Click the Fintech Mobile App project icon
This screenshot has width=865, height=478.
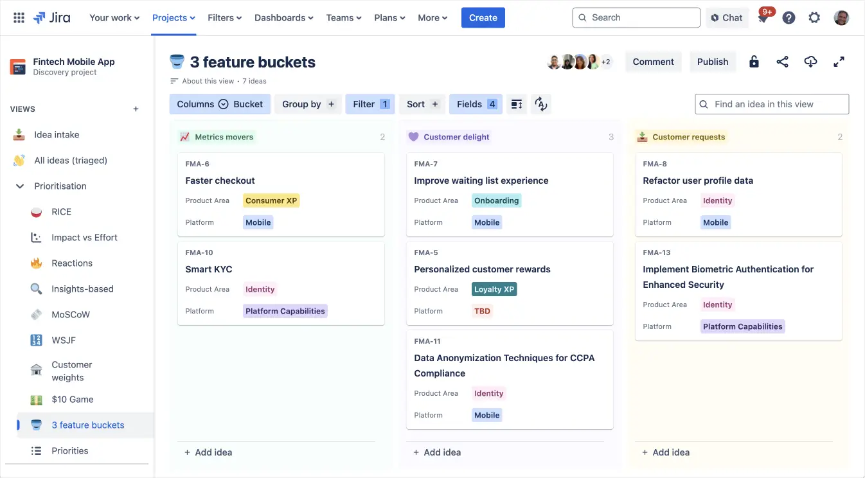click(17, 67)
